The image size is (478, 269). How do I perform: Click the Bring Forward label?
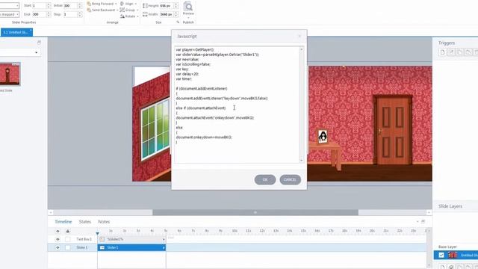pos(102,4)
